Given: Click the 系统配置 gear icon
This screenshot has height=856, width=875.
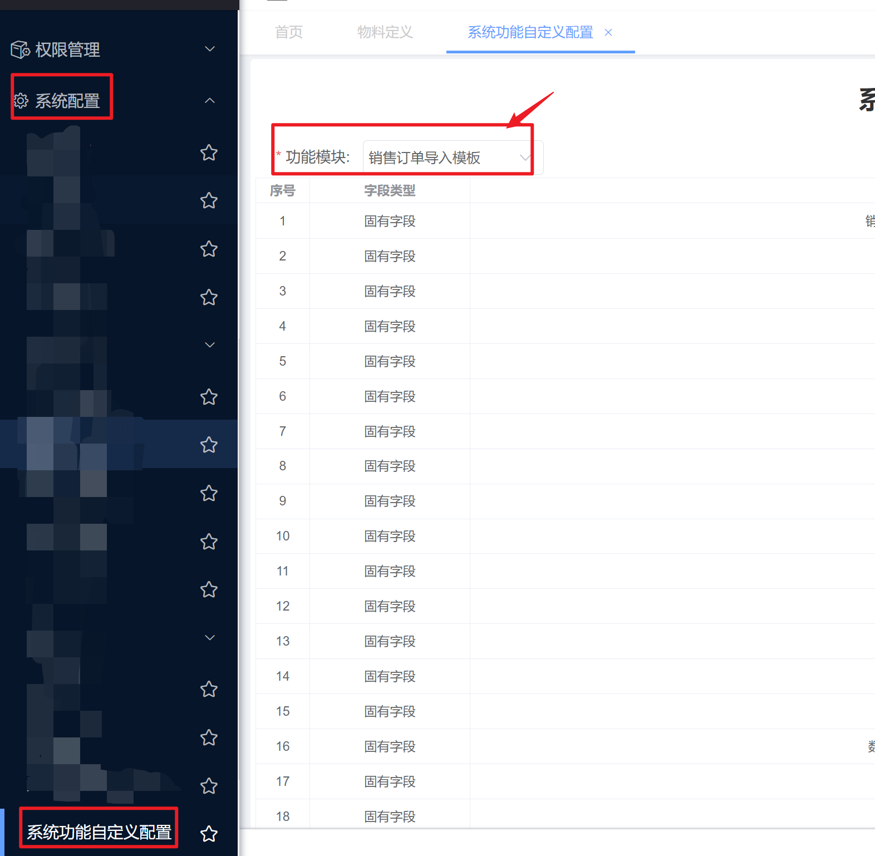Looking at the screenshot, I should click(x=21, y=101).
